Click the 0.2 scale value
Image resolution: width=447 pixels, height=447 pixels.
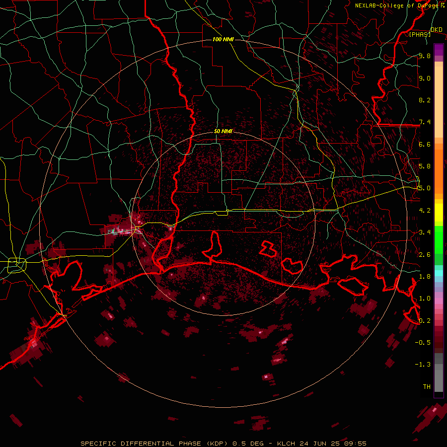(425, 320)
